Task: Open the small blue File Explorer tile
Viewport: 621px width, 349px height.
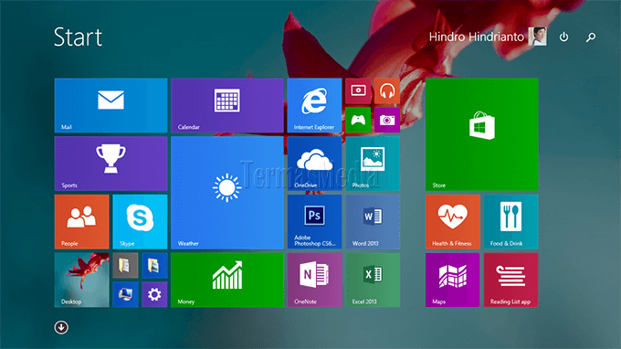Action: (x=154, y=266)
